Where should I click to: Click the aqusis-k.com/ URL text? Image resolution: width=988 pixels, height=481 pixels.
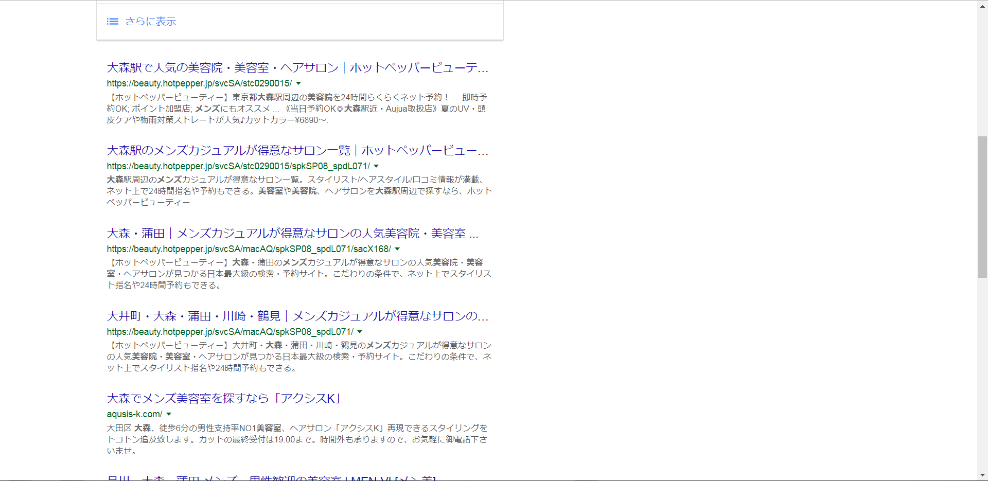pyautogui.click(x=134, y=414)
